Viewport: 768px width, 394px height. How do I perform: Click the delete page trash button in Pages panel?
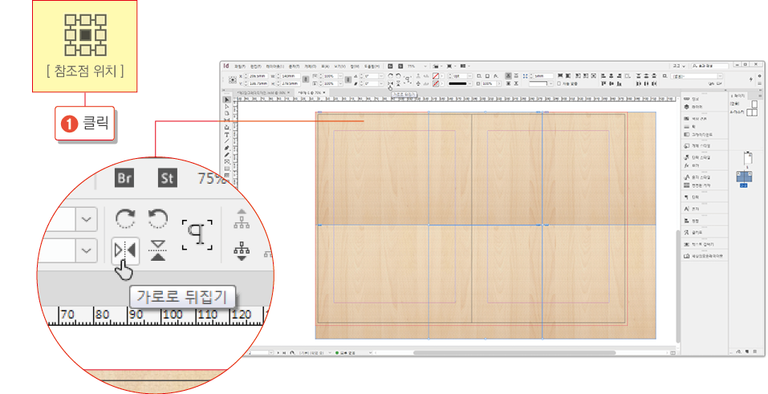(755, 351)
